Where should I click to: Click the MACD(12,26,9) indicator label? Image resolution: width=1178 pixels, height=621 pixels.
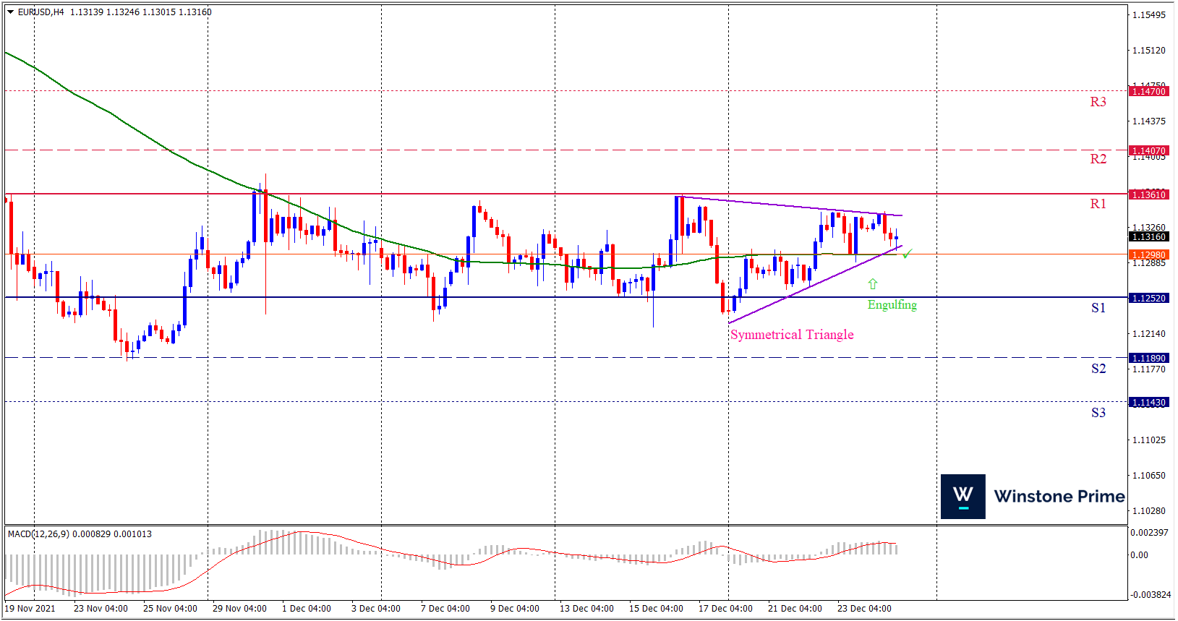39,534
